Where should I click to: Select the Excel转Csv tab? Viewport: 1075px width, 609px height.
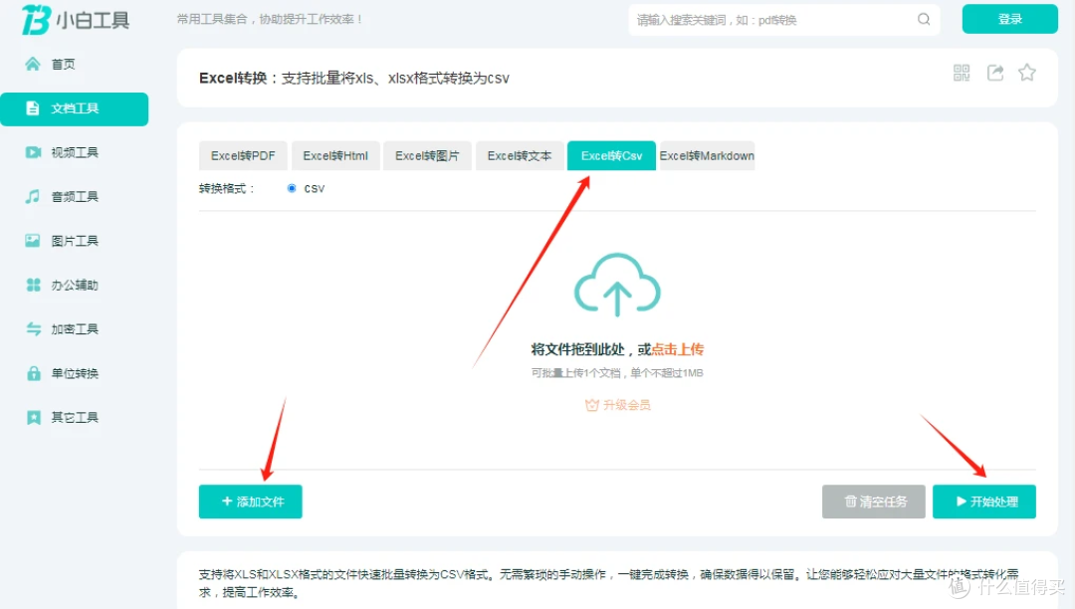611,156
